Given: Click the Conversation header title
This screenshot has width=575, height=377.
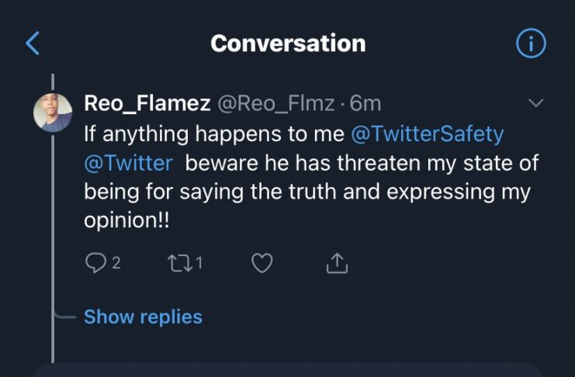Looking at the screenshot, I should (288, 43).
